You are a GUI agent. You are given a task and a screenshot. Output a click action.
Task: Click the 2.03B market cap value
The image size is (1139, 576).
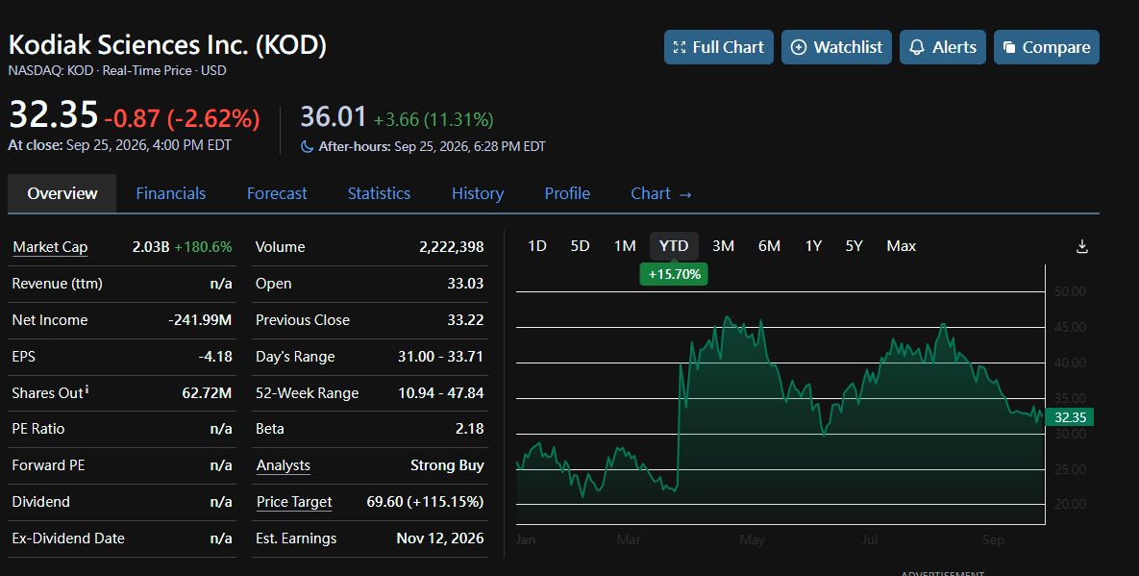[x=151, y=247]
